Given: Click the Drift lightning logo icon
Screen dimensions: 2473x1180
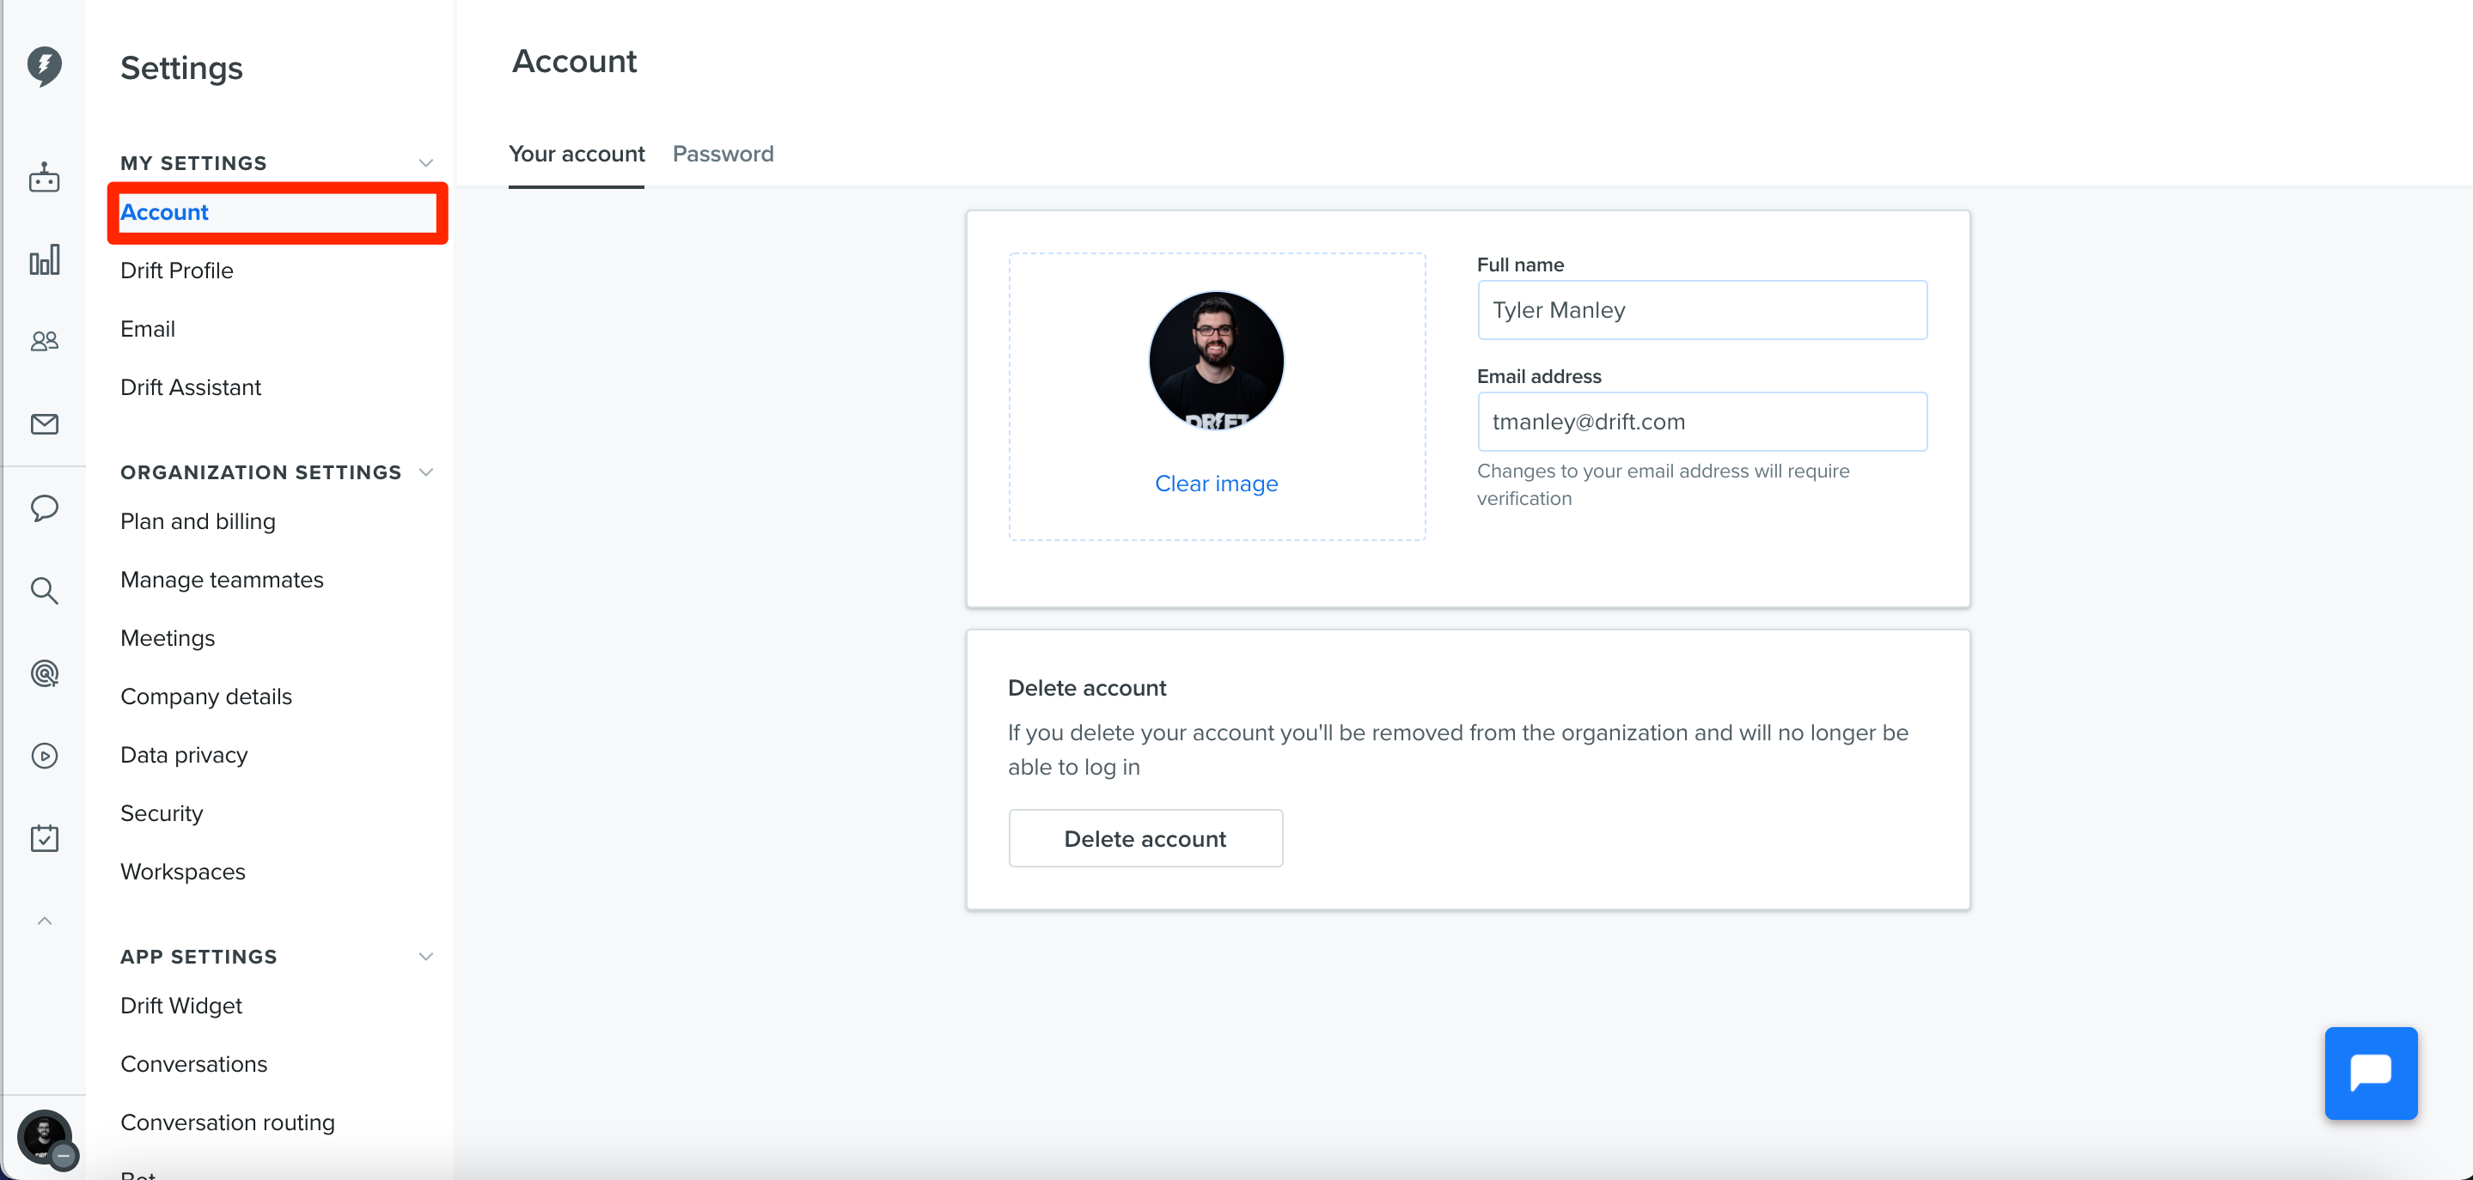Looking at the screenshot, I should 44,66.
